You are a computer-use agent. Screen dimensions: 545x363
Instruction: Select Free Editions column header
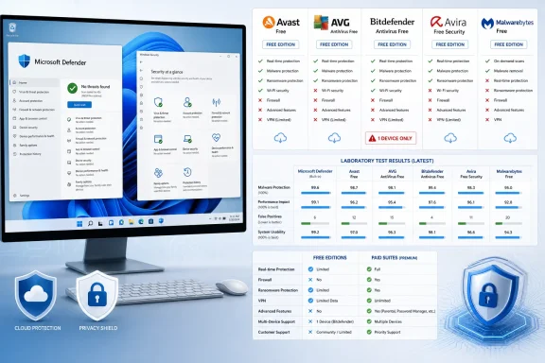pyautogui.click(x=330, y=258)
